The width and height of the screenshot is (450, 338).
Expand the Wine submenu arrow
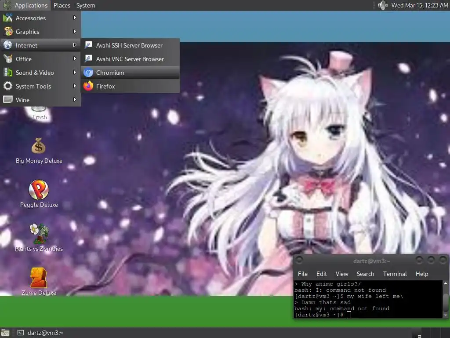point(75,100)
